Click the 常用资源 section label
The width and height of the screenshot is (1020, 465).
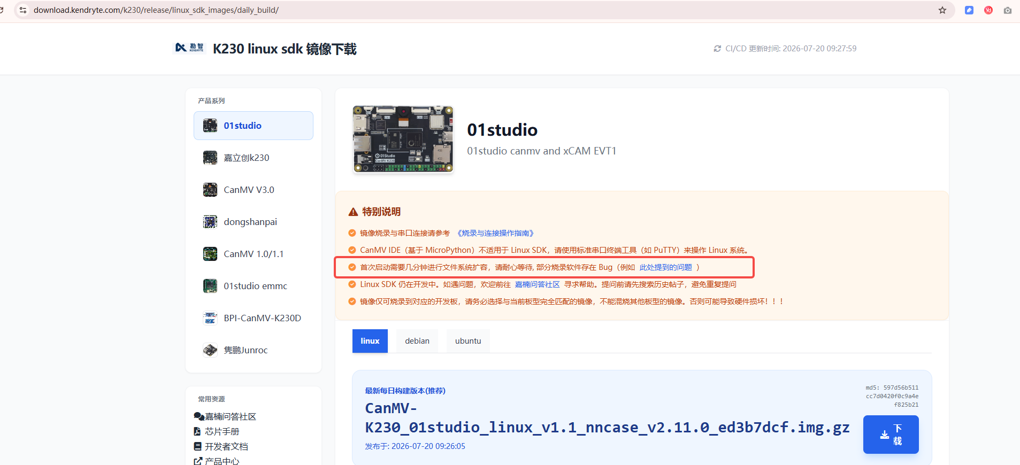point(211,399)
